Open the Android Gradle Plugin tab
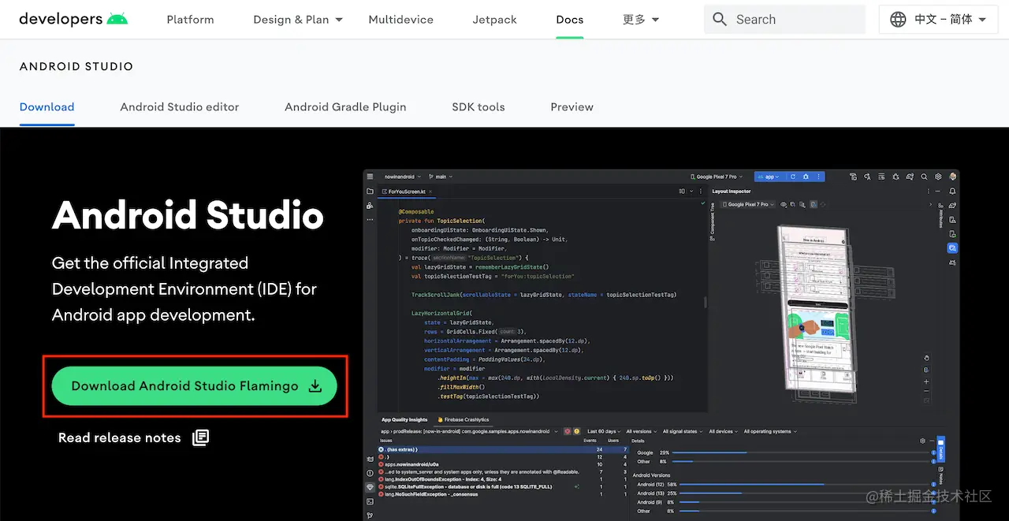The width and height of the screenshot is (1009, 521). pyautogui.click(x=345, y=107)
